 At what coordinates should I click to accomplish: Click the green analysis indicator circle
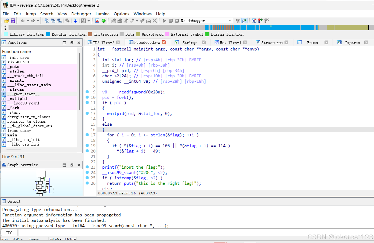click(x=103, y=20)
